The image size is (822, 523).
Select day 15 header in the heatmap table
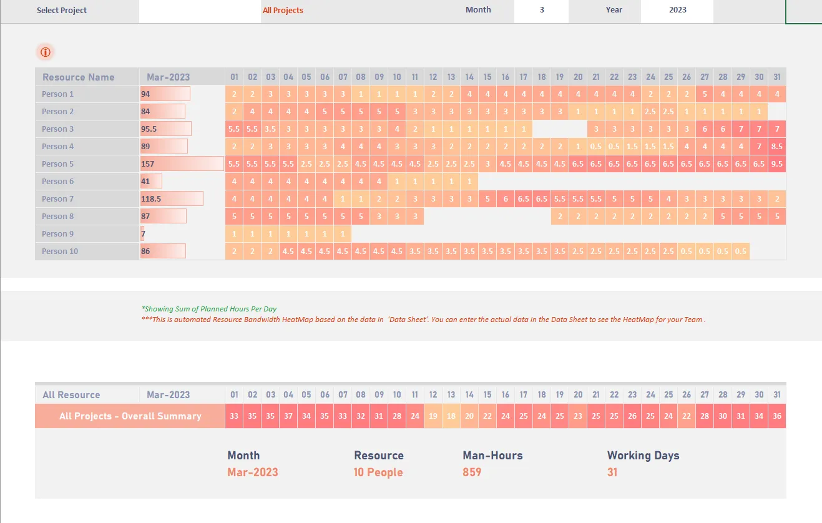coord(487,77)
